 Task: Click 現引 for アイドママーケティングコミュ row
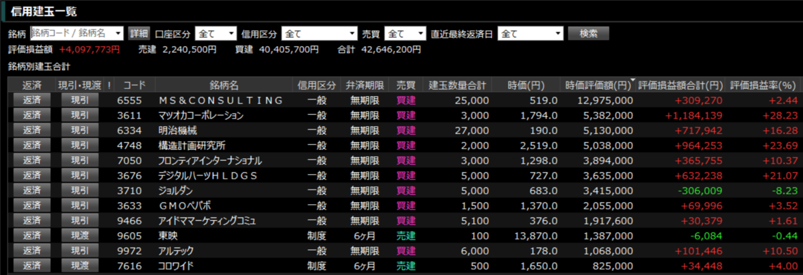point(80,220)
